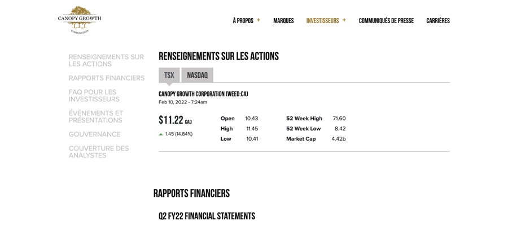Open the Marques menu item
The width and height of the screenshot is (508, 225).
pyautogui.click(x=283, y=21)
